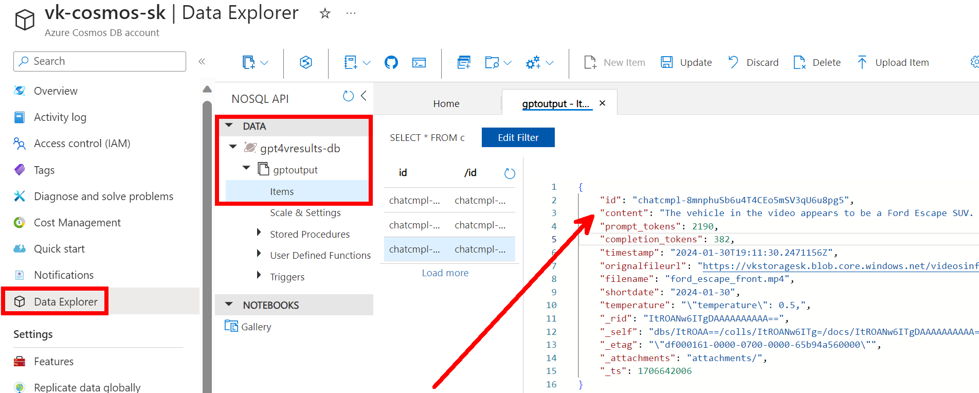Open the orignalfileurl blob storage link

(x=841, y=266)
